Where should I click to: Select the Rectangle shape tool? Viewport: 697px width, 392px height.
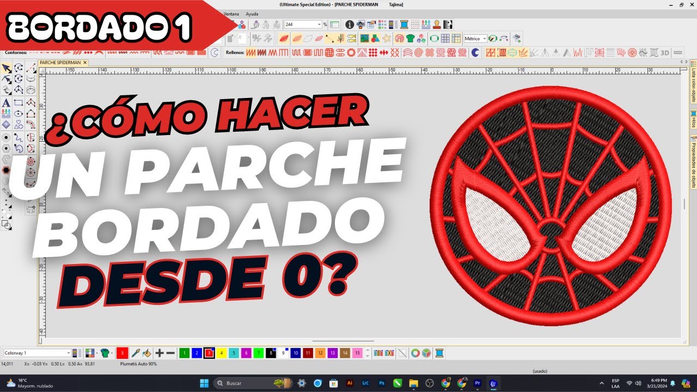[x=19, y=102]
